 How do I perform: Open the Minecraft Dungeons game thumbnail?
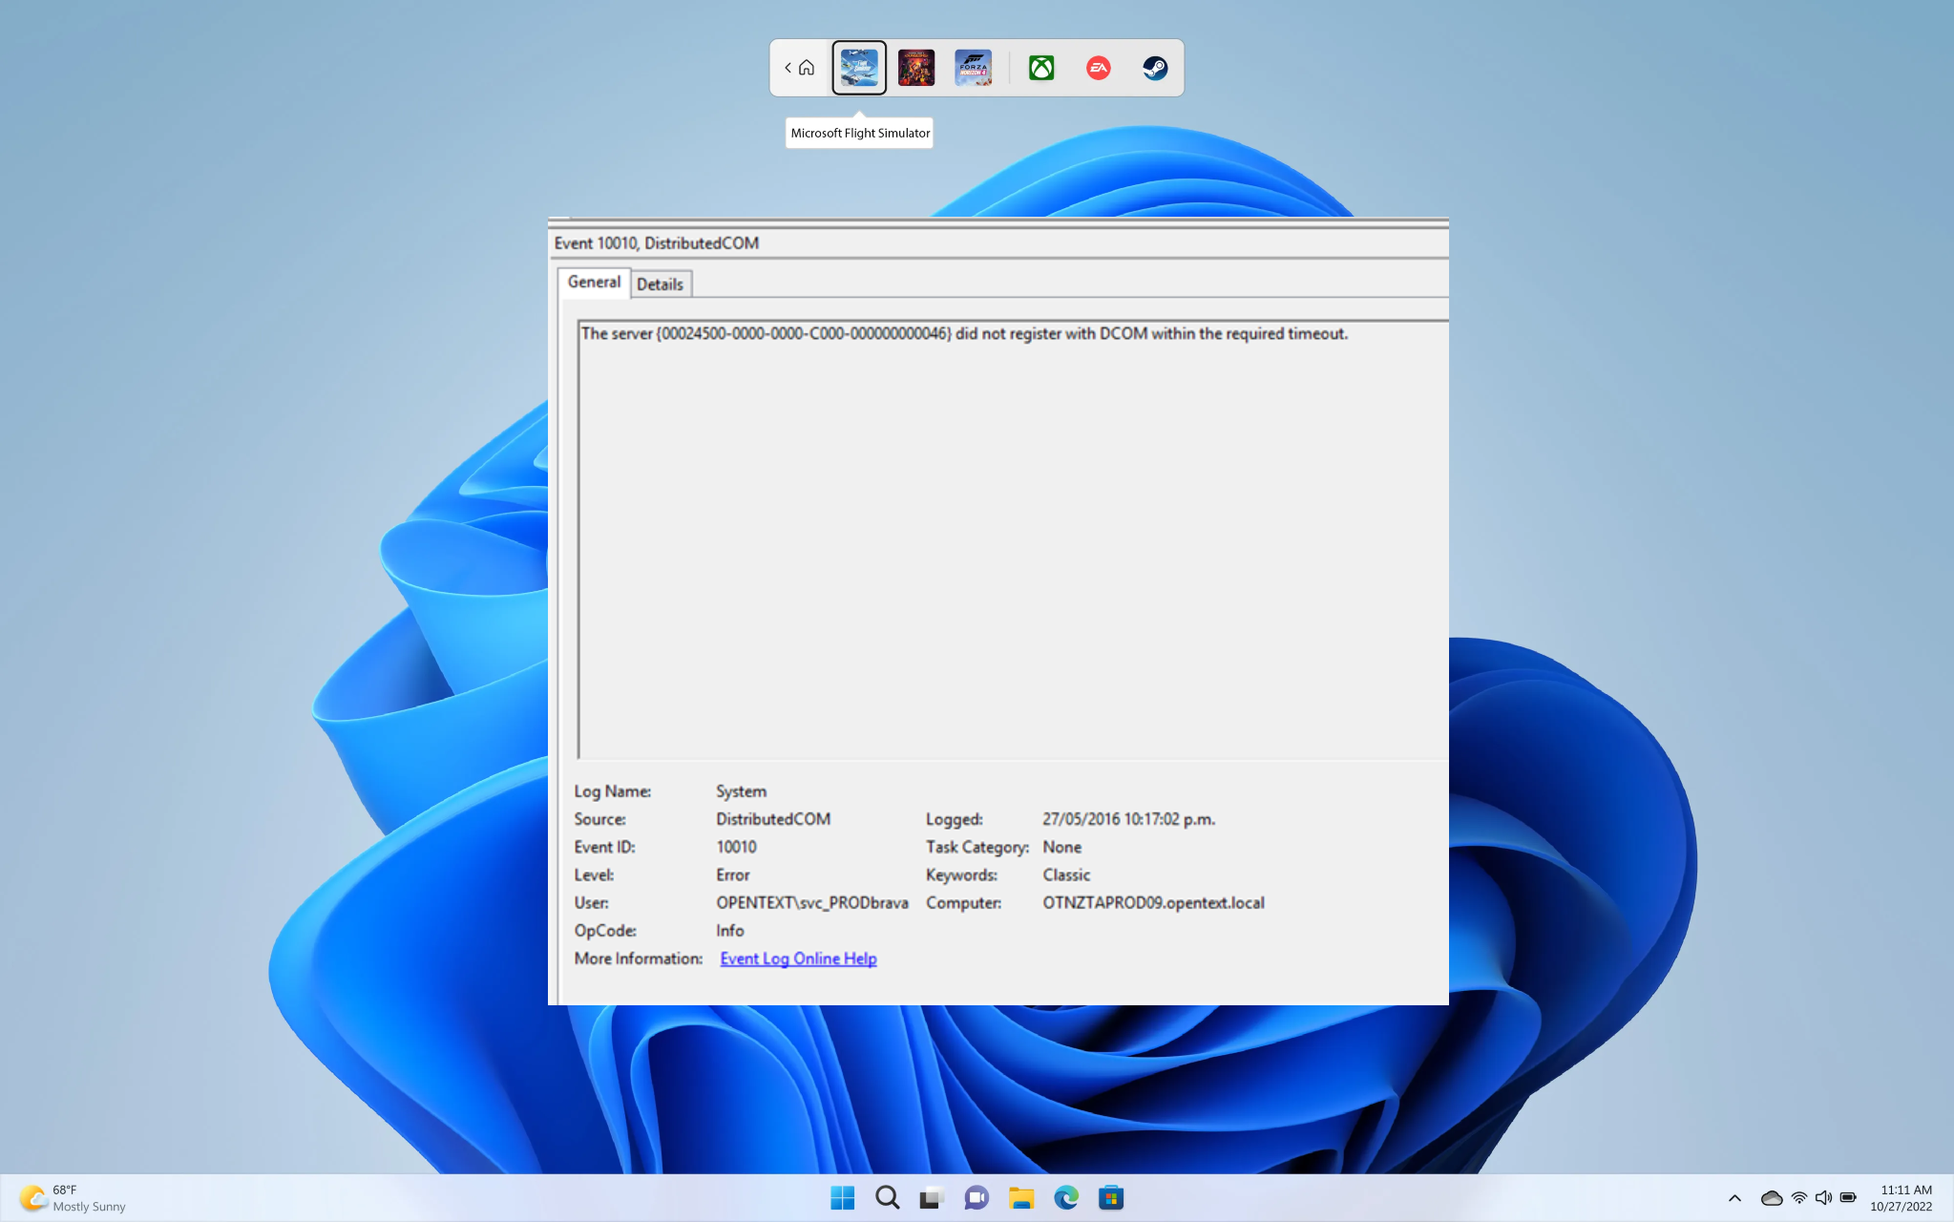pos(916,68)
